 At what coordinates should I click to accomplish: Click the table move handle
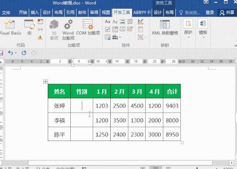tap(46, 82)
